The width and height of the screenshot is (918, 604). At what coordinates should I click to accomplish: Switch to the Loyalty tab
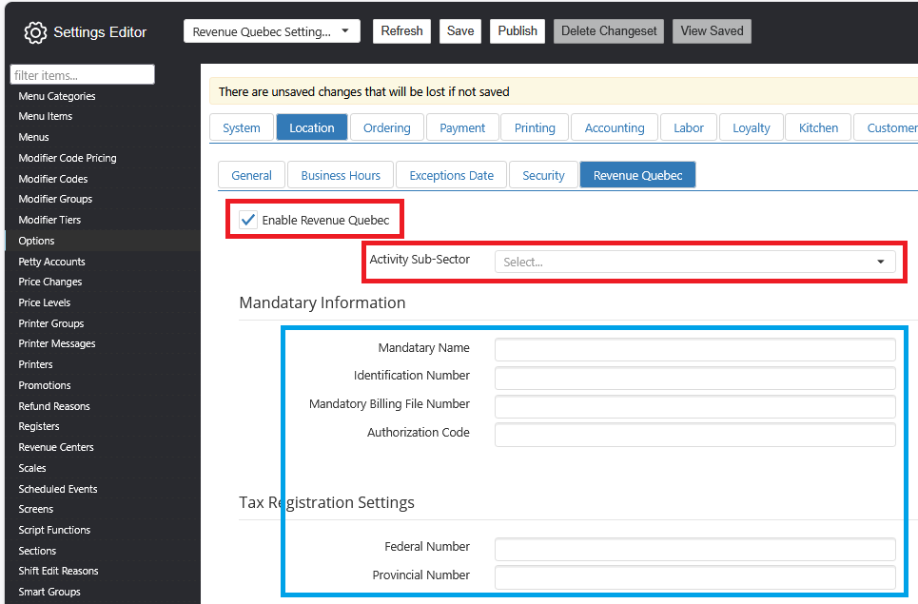coord(752,127)
